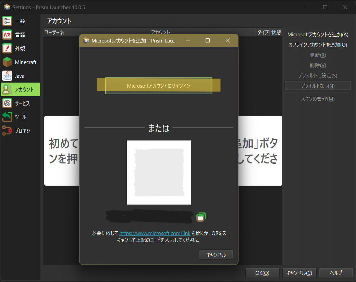Open the プロキシ (Proxy) settings icon
Image resolution: width=356 pixels, height=282 pixels.
7,131
